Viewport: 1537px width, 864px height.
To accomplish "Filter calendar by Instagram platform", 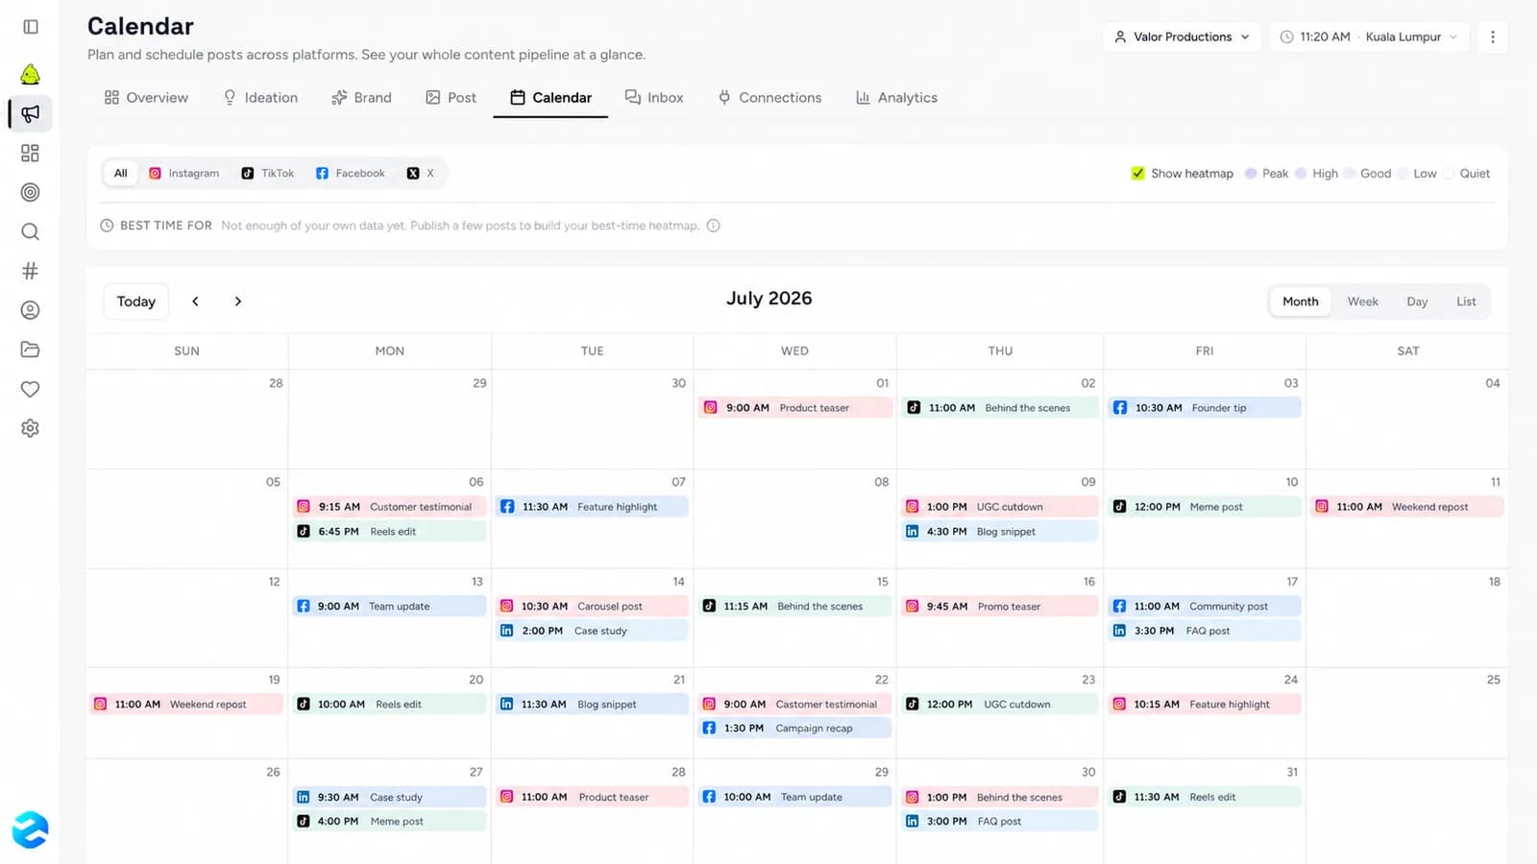I will [x=183, y=173].
